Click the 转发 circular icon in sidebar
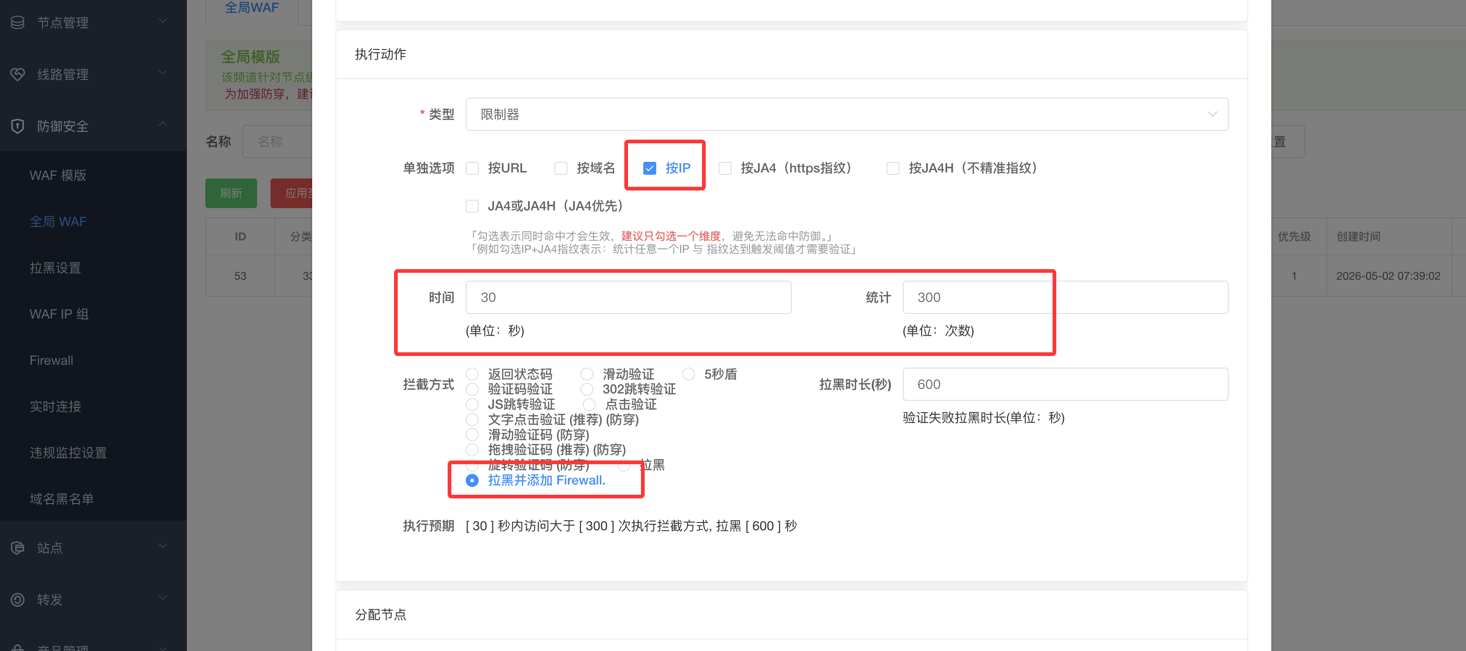The image size is (1466, 651). [x=18, y=599]
